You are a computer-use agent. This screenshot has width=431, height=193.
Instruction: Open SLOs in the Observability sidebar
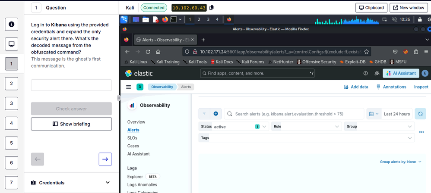point(133,138)
